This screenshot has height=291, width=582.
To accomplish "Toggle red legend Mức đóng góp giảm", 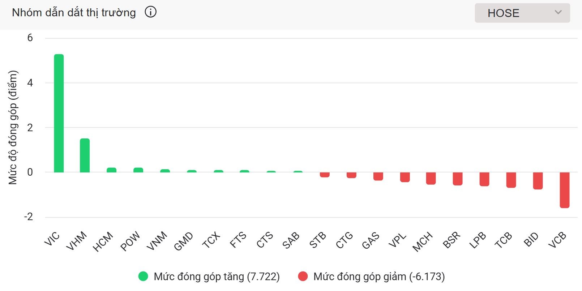I will pos(371,277).
